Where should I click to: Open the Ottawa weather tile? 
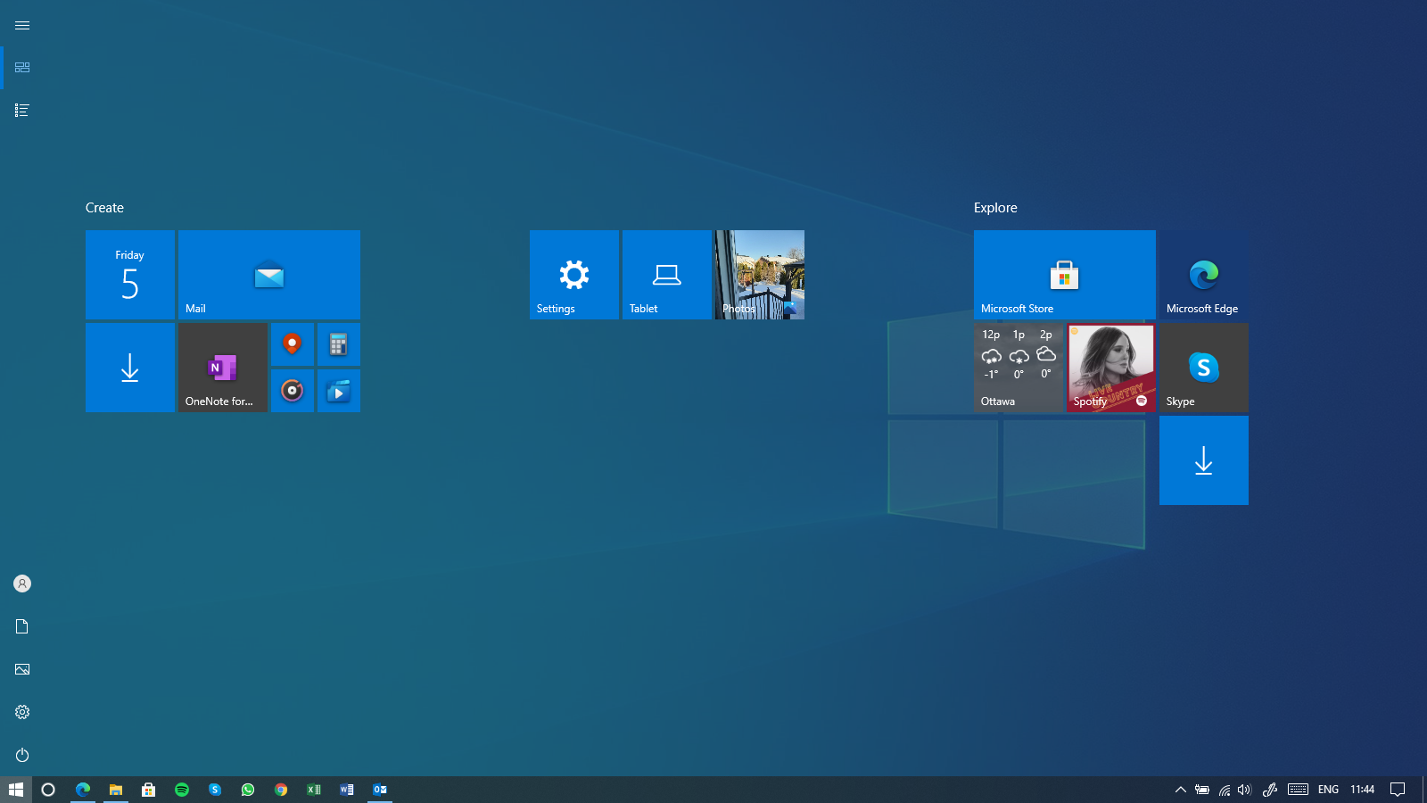(1019, 368)
